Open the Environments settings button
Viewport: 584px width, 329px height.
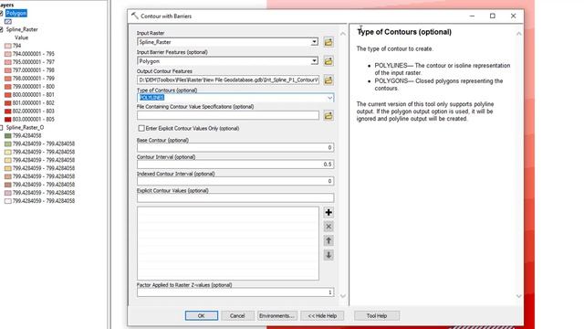(x=276, y=315)
